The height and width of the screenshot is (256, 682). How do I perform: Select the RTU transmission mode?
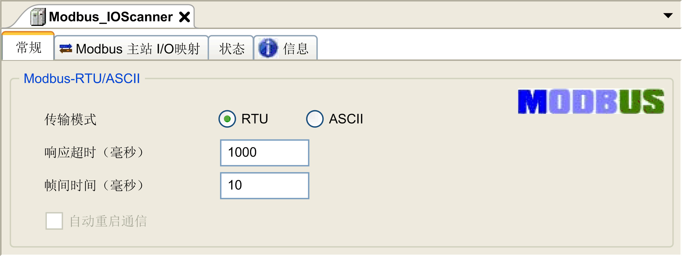227,119
